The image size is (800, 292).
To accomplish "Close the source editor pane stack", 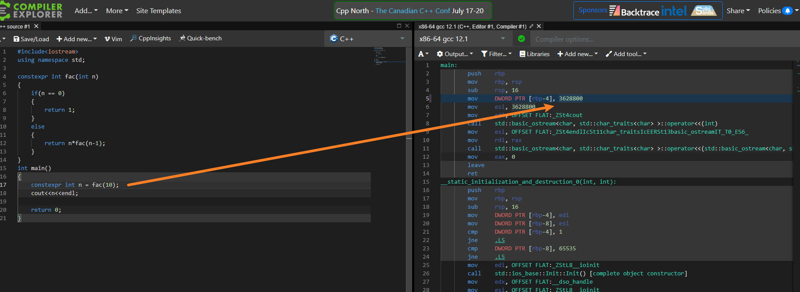I will (x=407, y=26).
